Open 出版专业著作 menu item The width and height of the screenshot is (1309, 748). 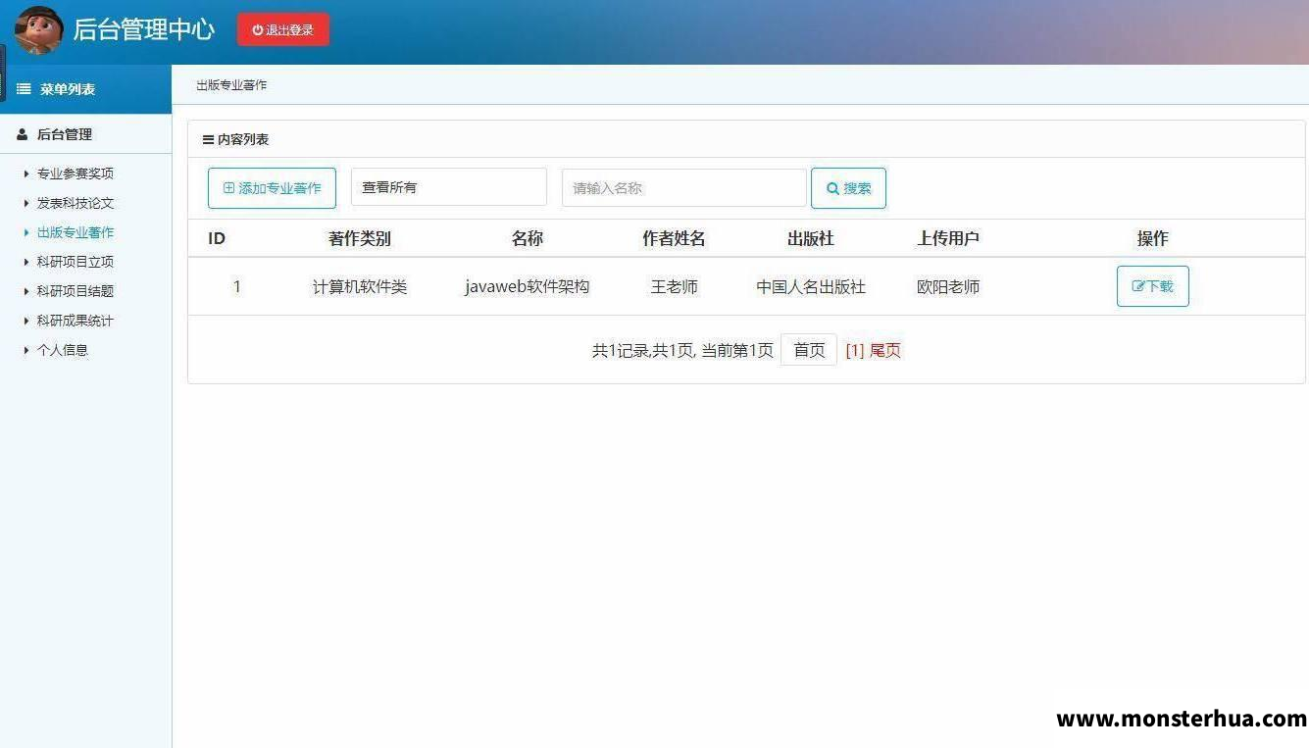pos(76,232)
